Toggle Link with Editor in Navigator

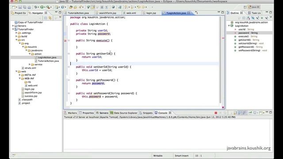50,18
